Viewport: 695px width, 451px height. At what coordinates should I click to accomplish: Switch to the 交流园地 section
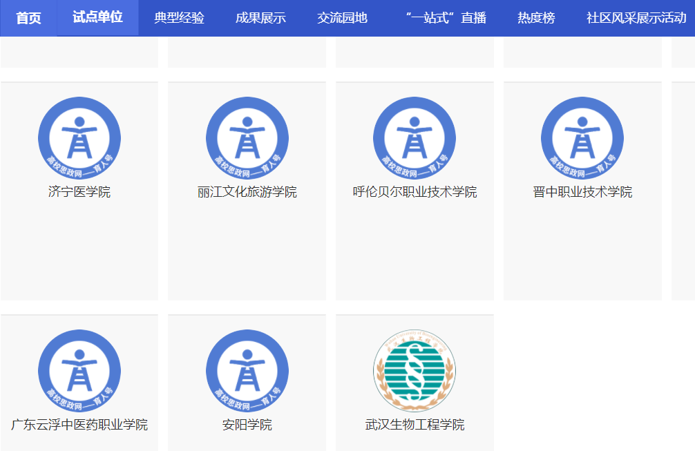click(x=342, y=18)
